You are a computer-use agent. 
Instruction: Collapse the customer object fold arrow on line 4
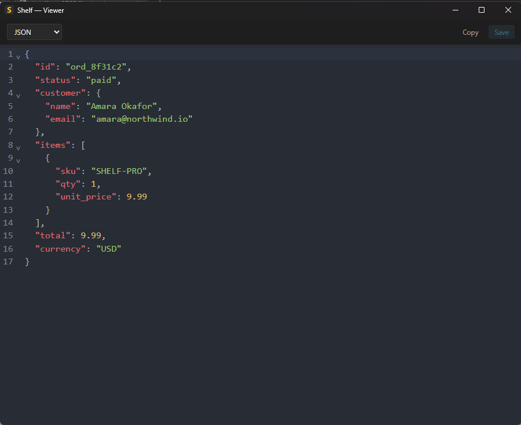[19, 96]
